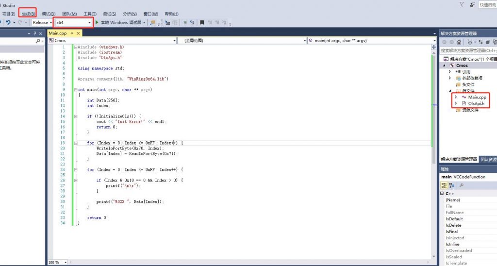Image resolution: width=497 pixels, height=266 pixels.
Task: Click the property pages wrench icon
Action: (462, 185)
